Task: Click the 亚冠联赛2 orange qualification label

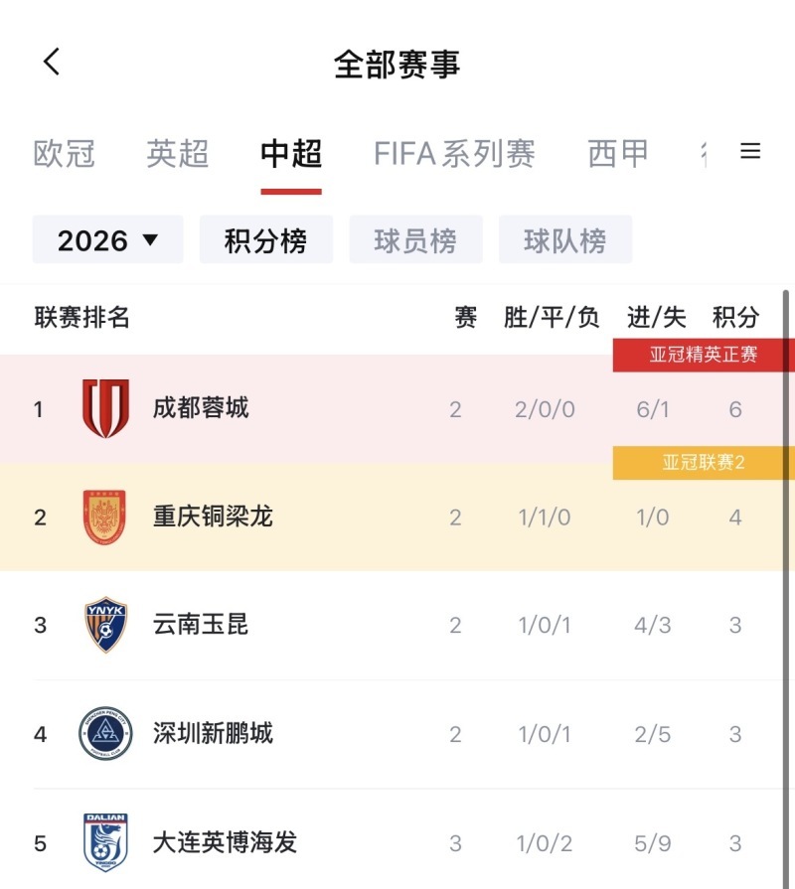Action: tap(703, 463)
